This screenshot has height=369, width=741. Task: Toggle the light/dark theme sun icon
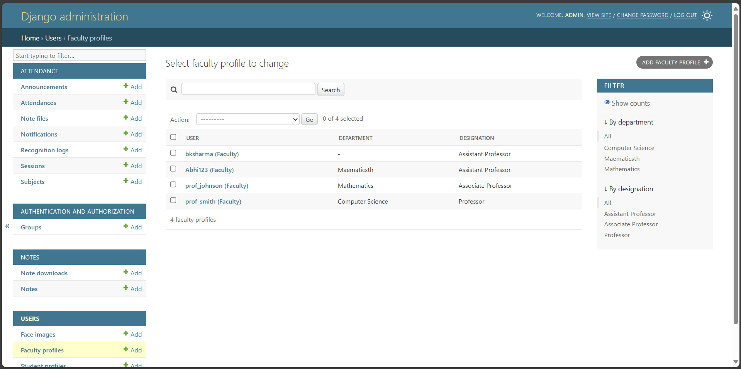coord(707,15)
